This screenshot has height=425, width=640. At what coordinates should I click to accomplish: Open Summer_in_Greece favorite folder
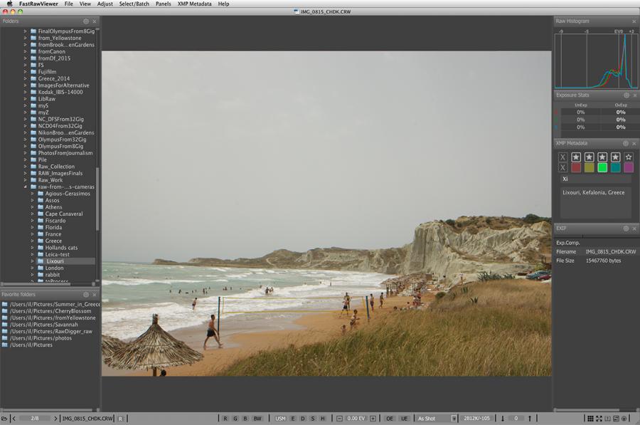[55, 304]
